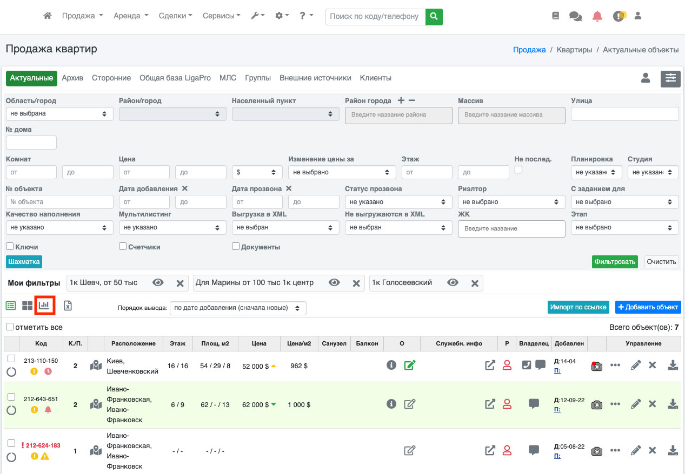Open photo camera icon for listing 212-643-651
The height and width of the screenshot is (474, 685).
pos(596,405)
